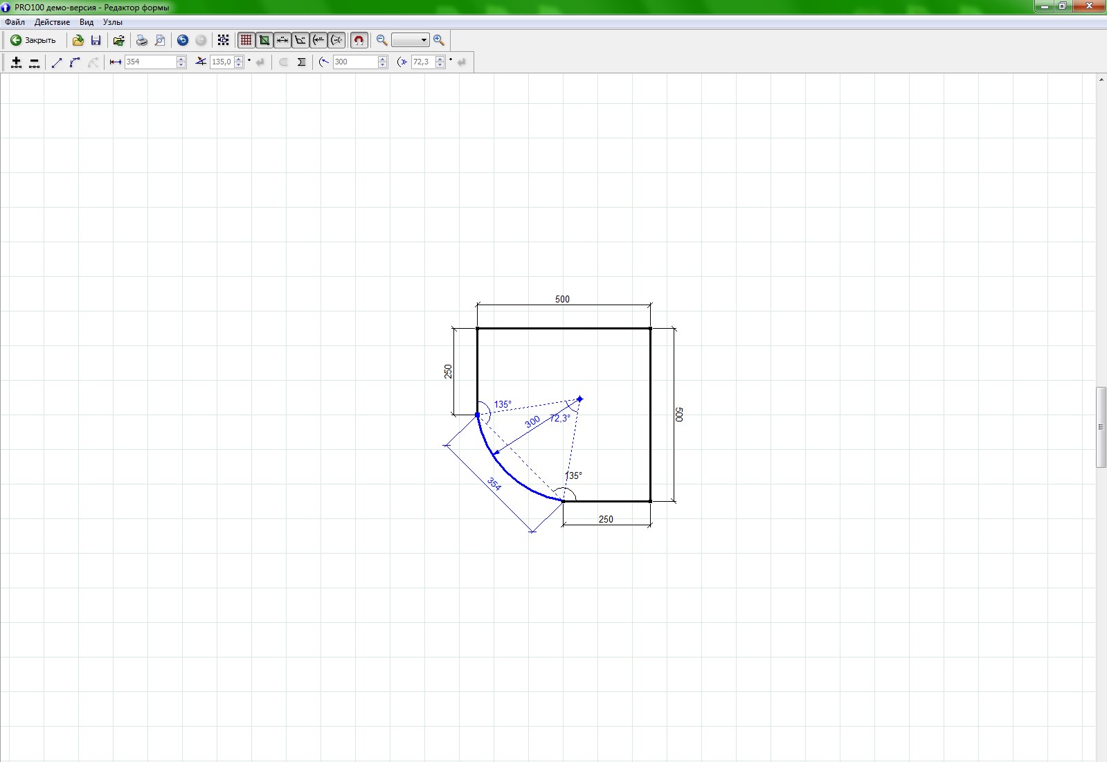1107x762 pixels.
Task: Click the arc angle field showing 72,3
Action: (x=423, y=62)
